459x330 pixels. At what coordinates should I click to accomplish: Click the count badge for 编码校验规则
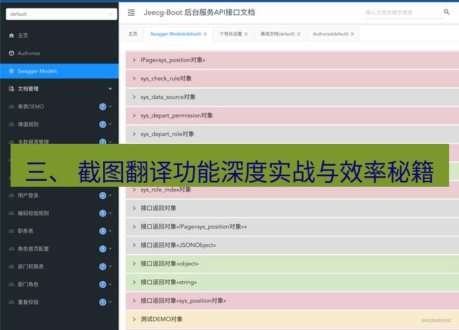click(103, 213)
